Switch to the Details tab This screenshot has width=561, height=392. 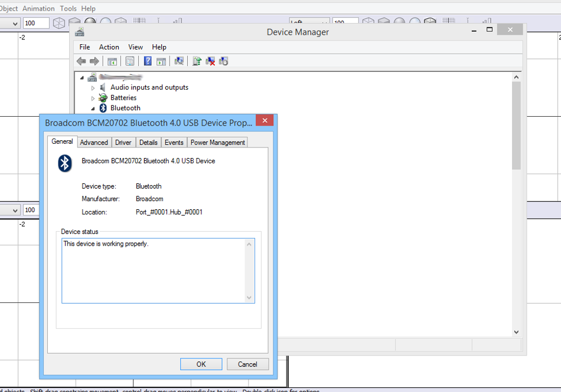click(x=148, y=143)
